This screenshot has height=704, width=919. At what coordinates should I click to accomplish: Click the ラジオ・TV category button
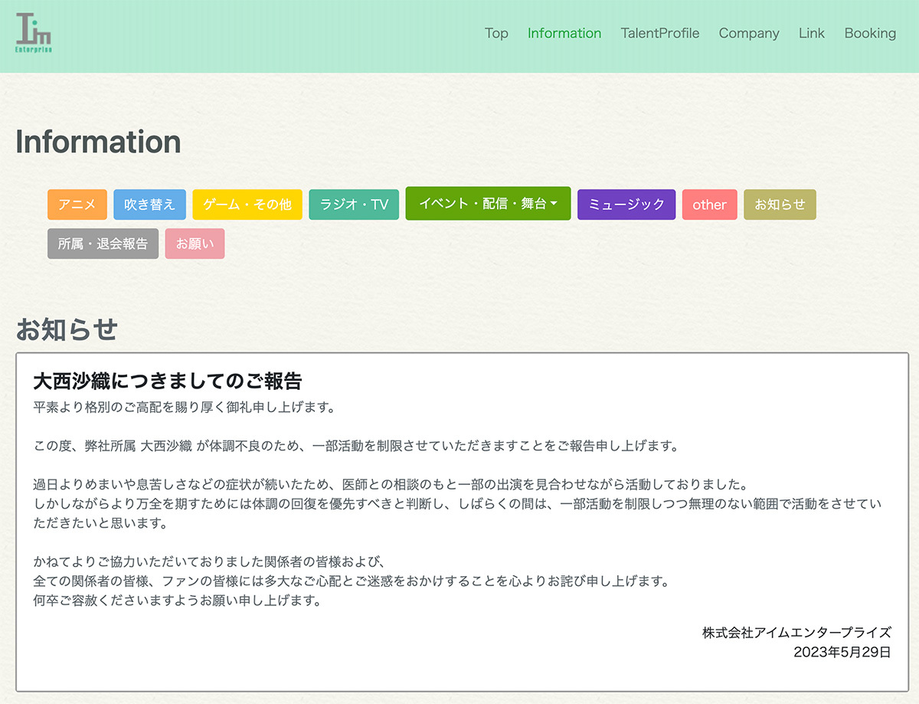[x=354, y=205]
